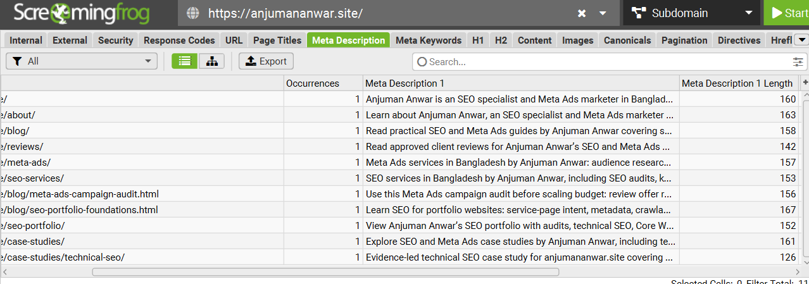Select the /blog/ row address
Image resolution: width=809 pixels, height=284 pixels.
click(x=142, y=131)
